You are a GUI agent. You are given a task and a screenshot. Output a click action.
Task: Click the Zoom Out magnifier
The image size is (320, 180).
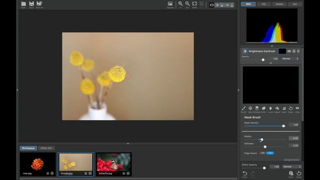187,3
